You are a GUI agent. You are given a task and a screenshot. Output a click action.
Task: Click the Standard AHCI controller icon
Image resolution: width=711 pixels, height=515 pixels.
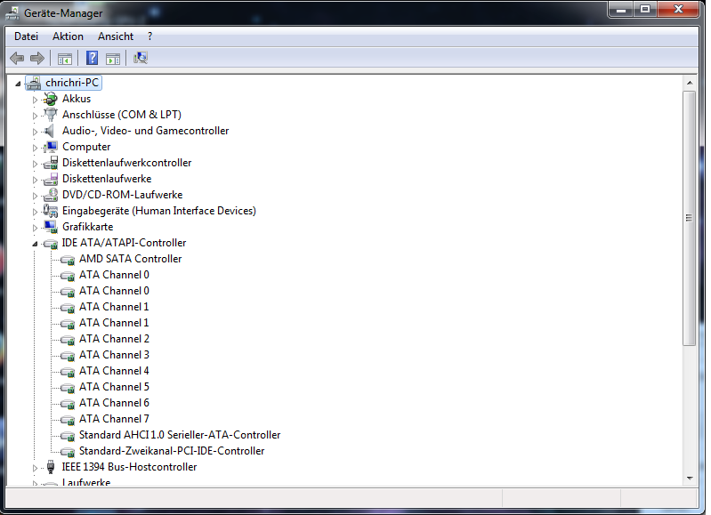click(x=68, y=436)
